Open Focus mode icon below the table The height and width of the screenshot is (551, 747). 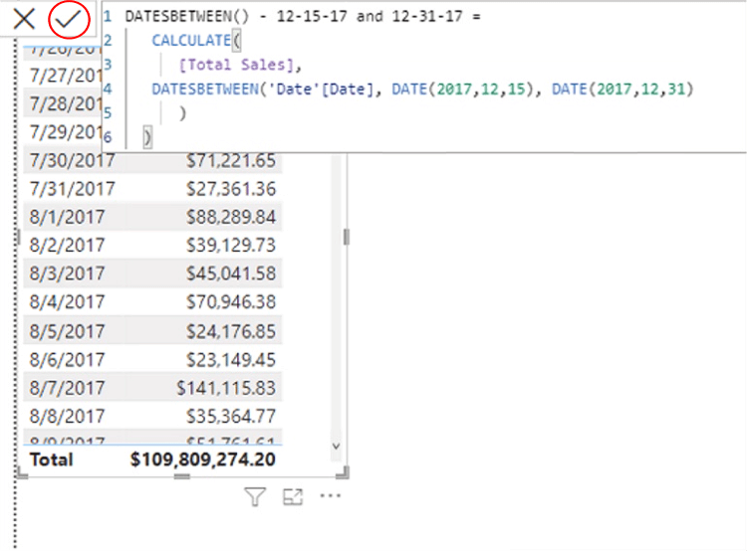coord(293,496)
